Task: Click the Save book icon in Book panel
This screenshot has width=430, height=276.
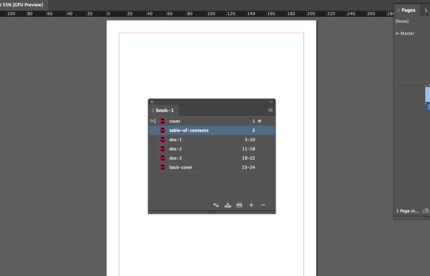Action: (x=228, y=205)
